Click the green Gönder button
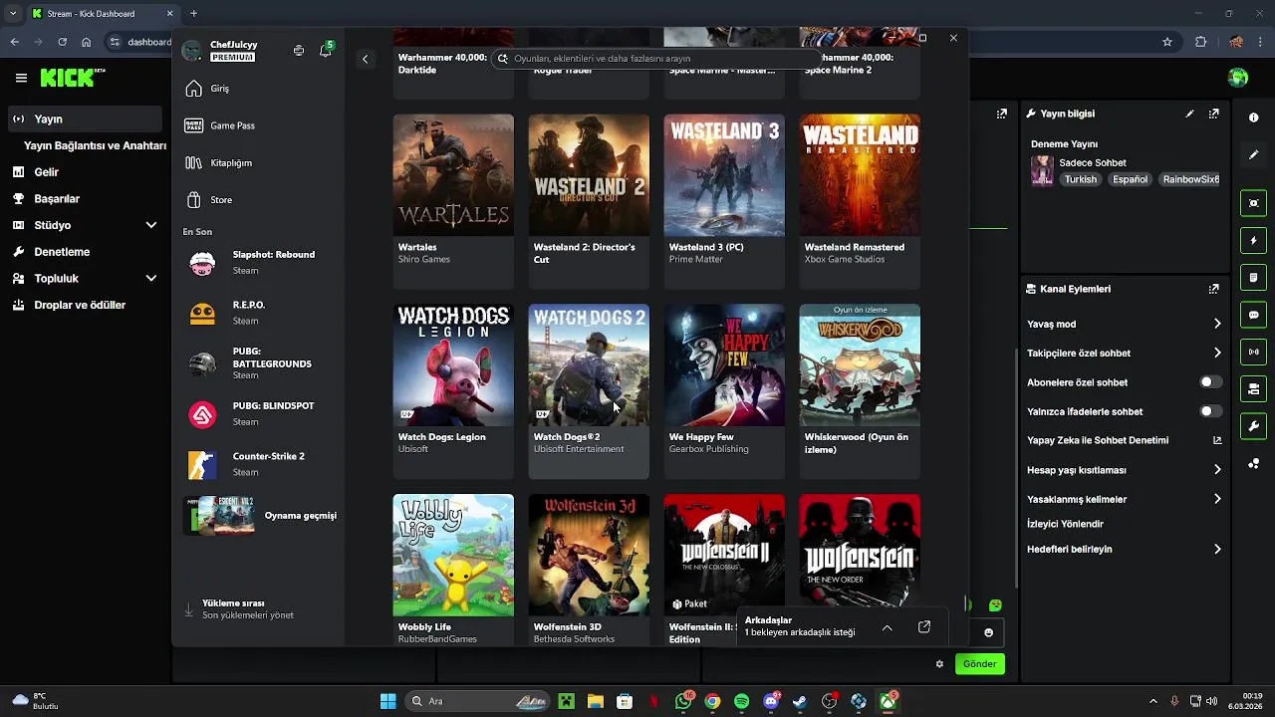1275x717 pixels. [x=979, y=664]
